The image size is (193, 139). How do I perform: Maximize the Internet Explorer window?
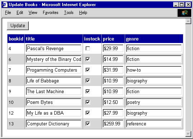(x=182, y=5)
